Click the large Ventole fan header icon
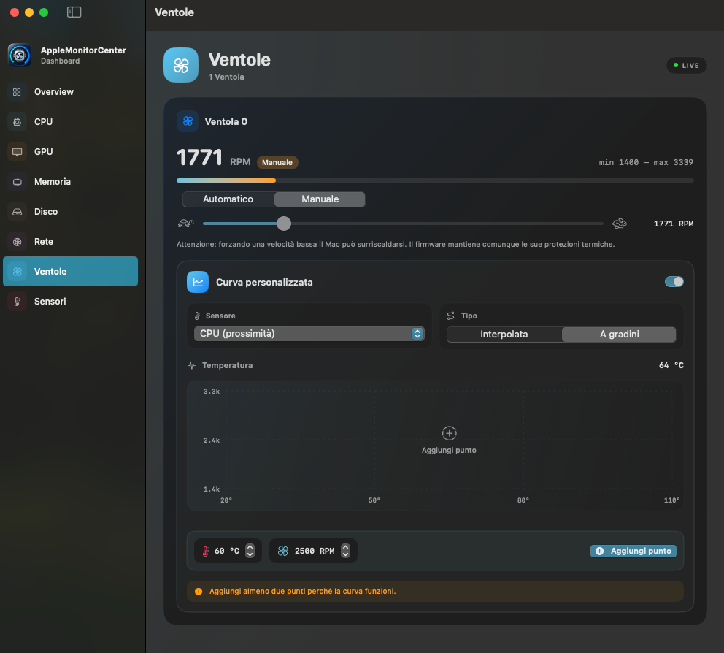Image resolution: width=724 pixels, height=653 pixels. tap(181, 65)
